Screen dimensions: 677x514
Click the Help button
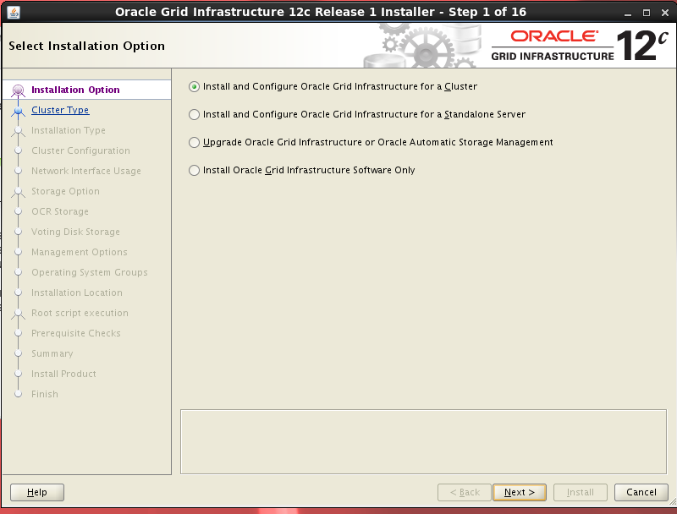[37, 492]
